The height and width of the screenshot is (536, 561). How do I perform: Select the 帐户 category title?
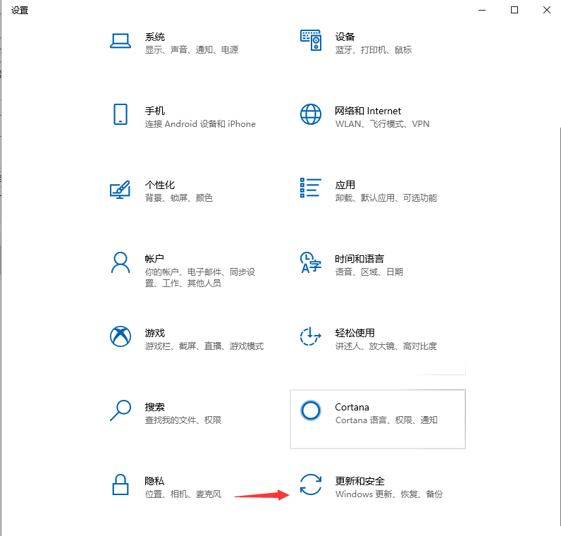click(x=154, y=259)
